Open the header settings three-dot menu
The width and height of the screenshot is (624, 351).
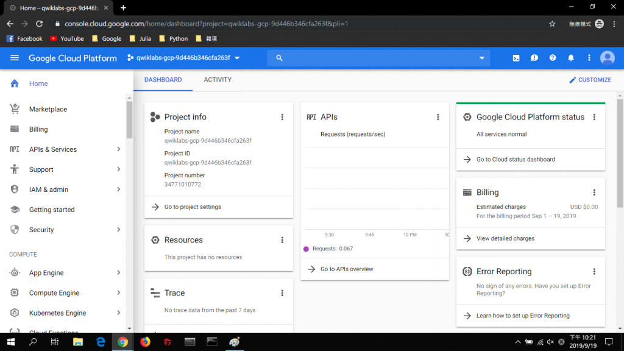pyautogui.click(x=589, y=58)
